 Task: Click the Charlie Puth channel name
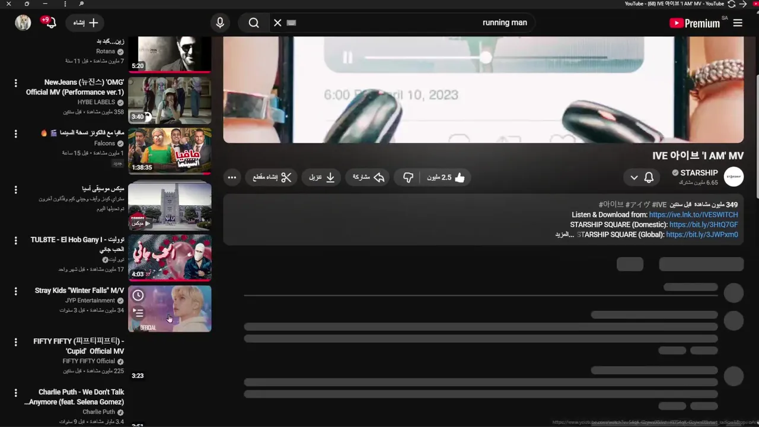click(99, 412)
